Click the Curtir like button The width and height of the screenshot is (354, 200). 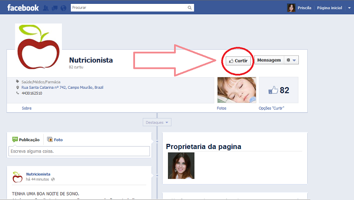(238, 61)
